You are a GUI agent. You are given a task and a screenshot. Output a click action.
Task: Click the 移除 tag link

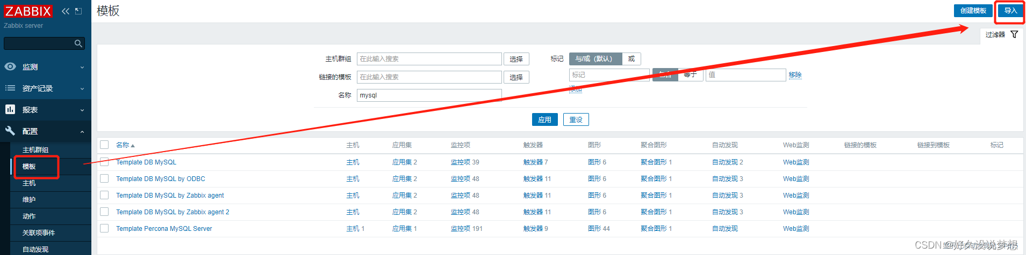(795, 75)
